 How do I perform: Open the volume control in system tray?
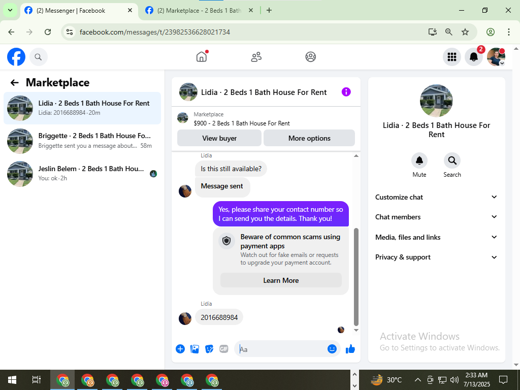(x=454, y=380)
